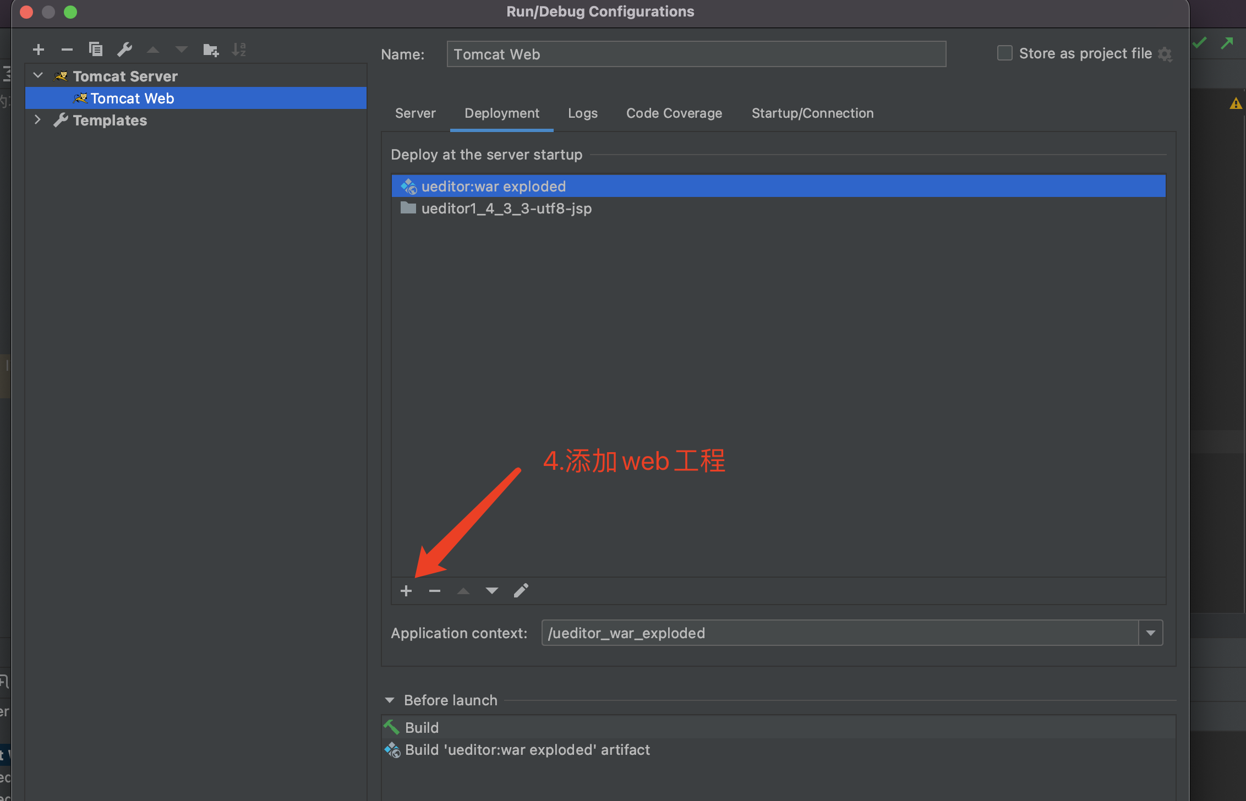Switch to the Server tab

pos(416,113)
